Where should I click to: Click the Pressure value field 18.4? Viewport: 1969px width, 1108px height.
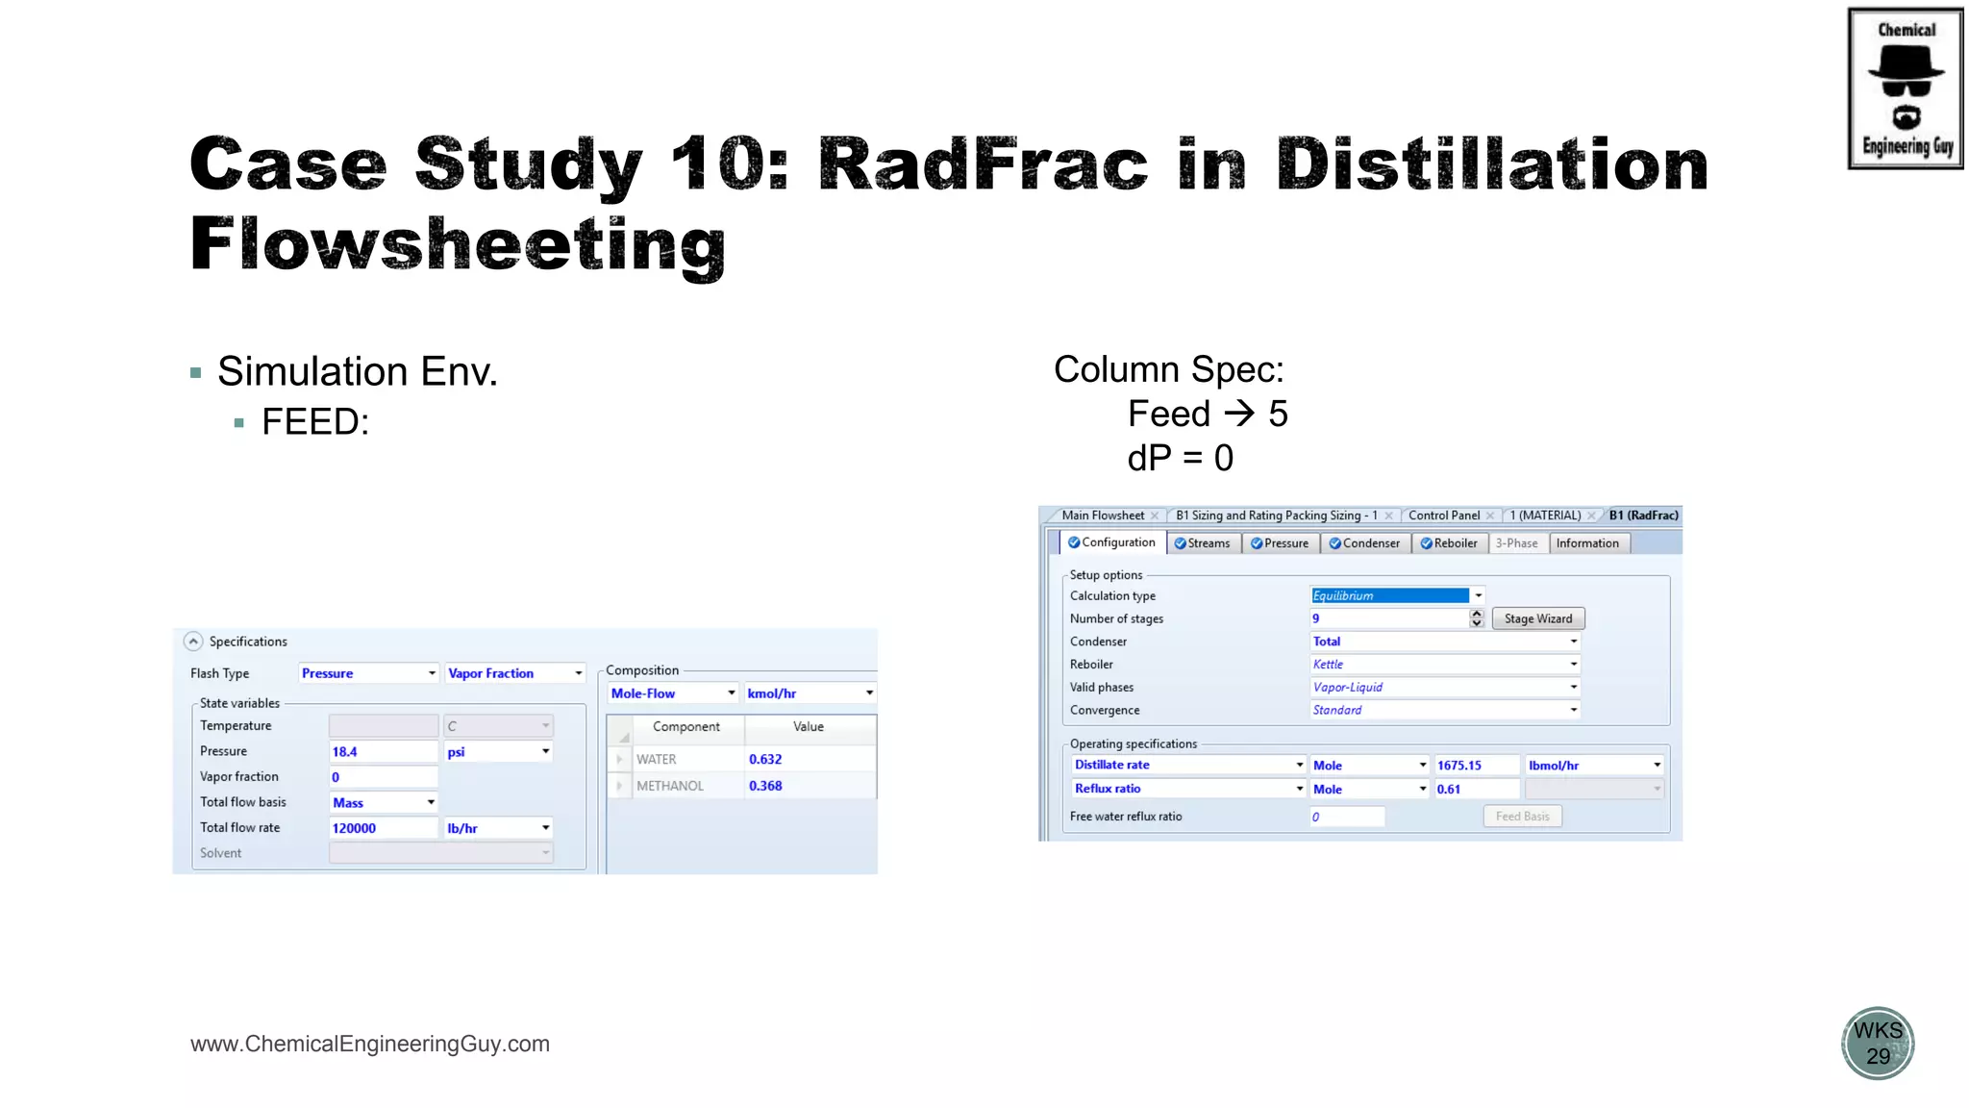(384, 752)
